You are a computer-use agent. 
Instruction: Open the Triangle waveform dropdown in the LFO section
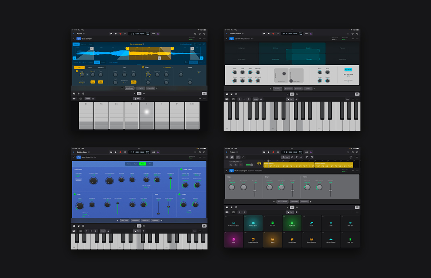[x=82, y=82]
